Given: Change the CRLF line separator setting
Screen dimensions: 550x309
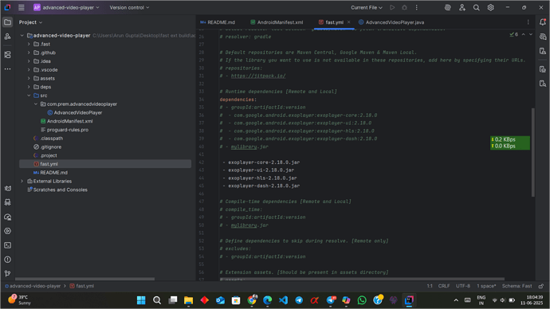Looking at the screenshot, I should [444, 286].
